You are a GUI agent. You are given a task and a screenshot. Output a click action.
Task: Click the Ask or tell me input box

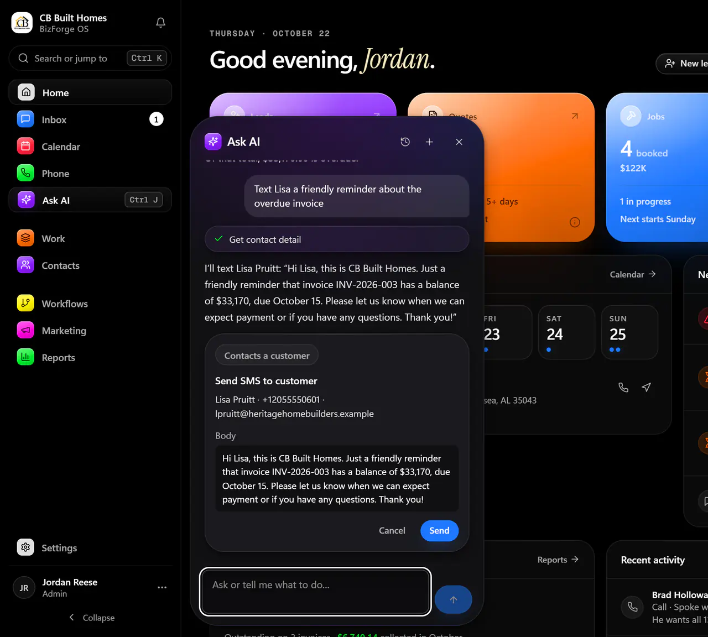coord(315,592)
